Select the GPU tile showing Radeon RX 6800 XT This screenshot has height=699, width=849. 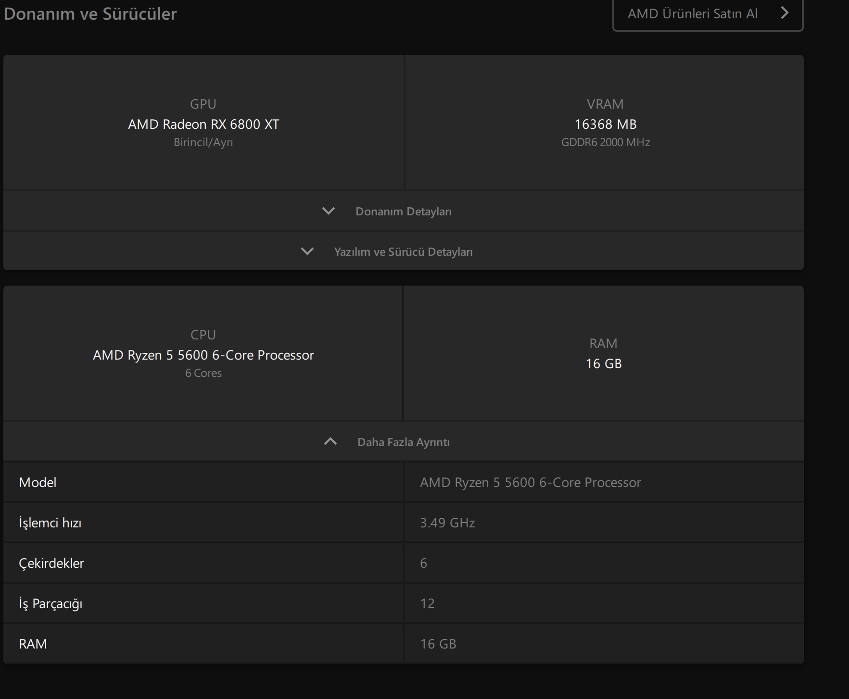tap(203, 123)
